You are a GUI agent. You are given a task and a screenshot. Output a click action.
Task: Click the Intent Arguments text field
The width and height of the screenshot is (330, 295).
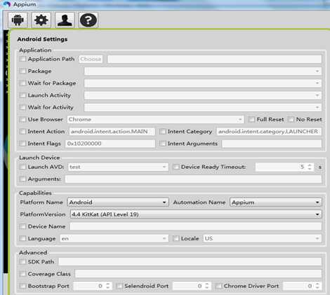[272, 144]
